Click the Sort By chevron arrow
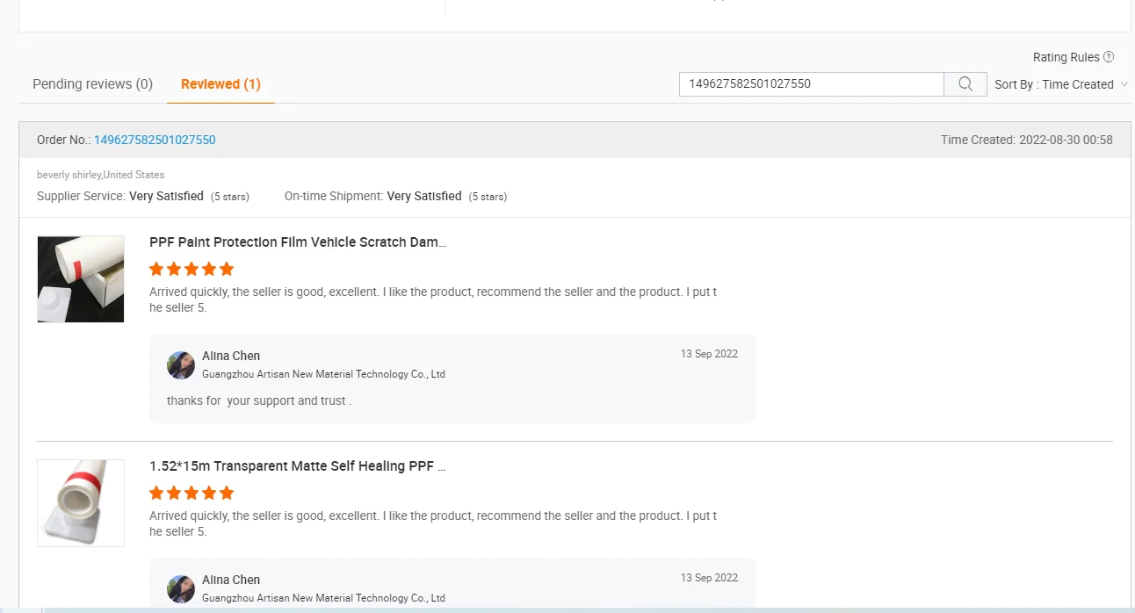 point(1124,84)
